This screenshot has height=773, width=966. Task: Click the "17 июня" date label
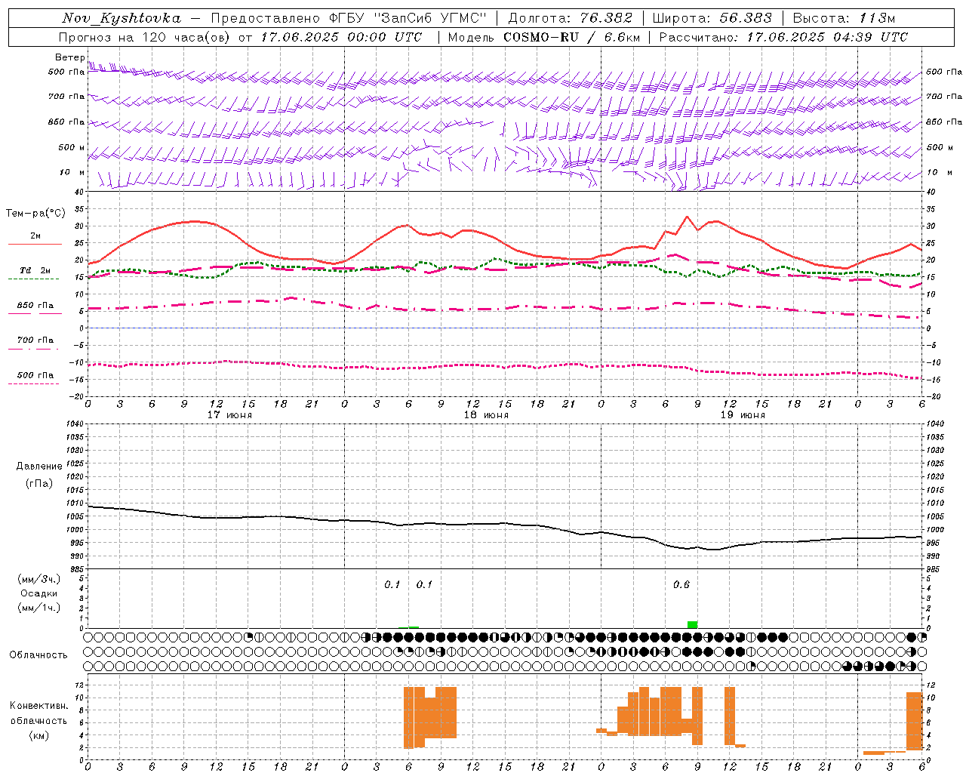point(229,415)
